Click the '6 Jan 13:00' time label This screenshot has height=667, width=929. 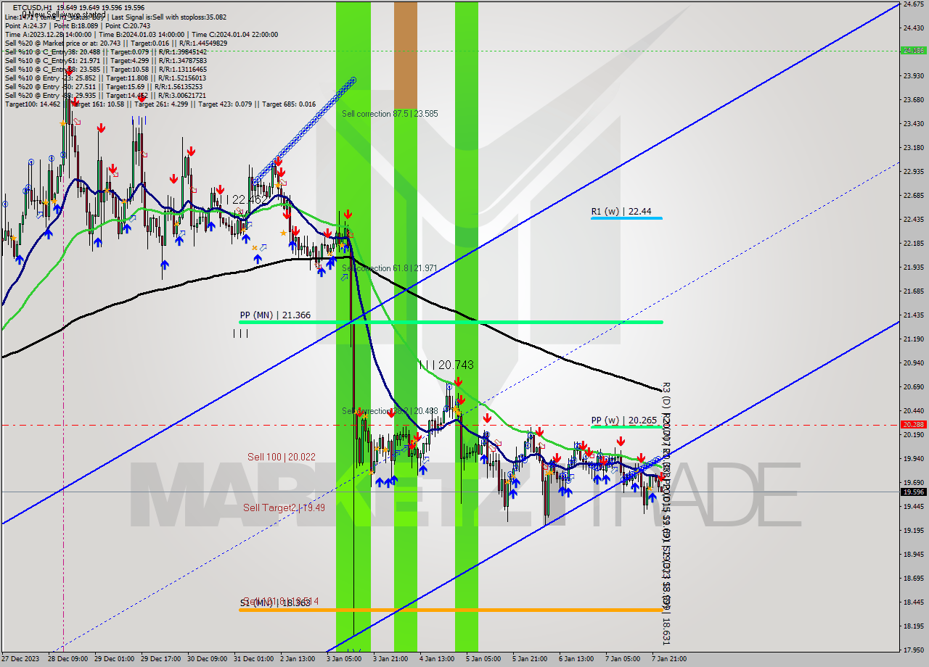(576, 659)
